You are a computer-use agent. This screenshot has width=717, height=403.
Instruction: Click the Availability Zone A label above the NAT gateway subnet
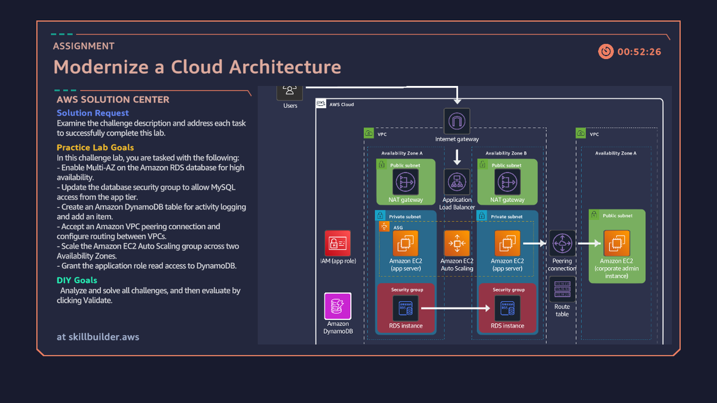402,153
